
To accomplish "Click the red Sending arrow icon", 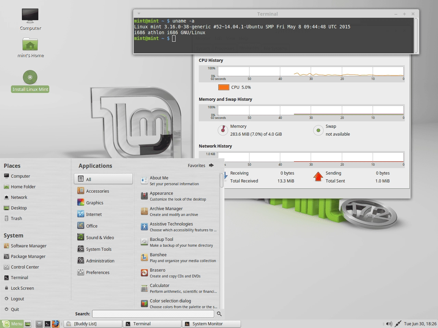I will (x=318, y=177).
